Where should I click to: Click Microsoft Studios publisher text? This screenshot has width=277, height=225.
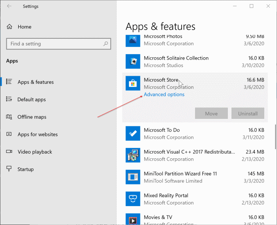[x=163, y=66]
